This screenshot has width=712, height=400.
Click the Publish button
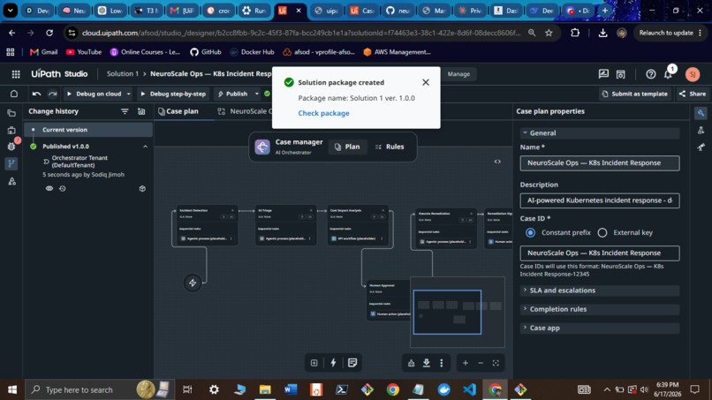pyautogui.click(x=232, y=94)
